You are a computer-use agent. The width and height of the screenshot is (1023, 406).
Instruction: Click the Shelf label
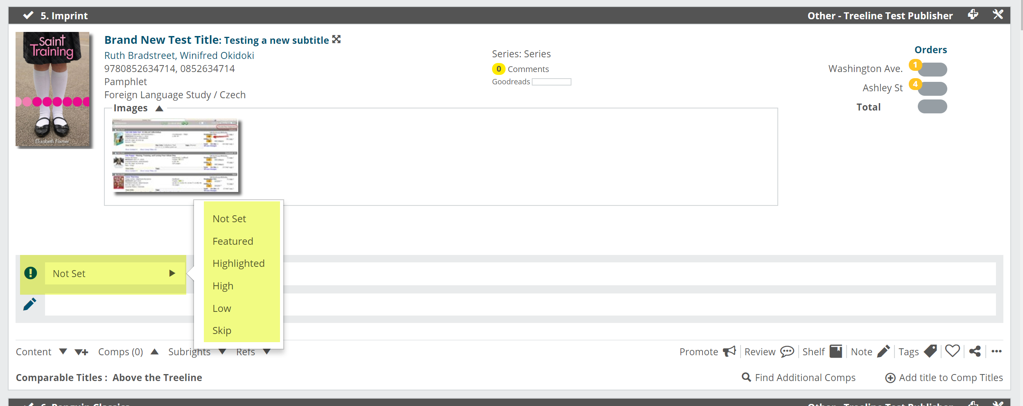click(x=813, y=352)
